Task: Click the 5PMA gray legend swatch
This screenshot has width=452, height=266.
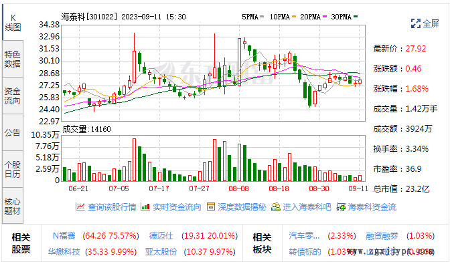Action: [x=262, y=17]
